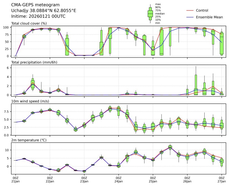Click the 00Z 27Jan time axis label
The height and width of the screenshot is (186, 229).
222,180
